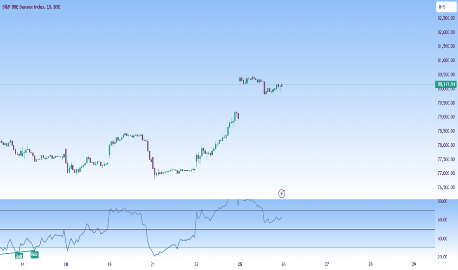Click the 80,500.00 price axis label
The height and width of the screenshot is (270, 458).
[x=446, y=75]
